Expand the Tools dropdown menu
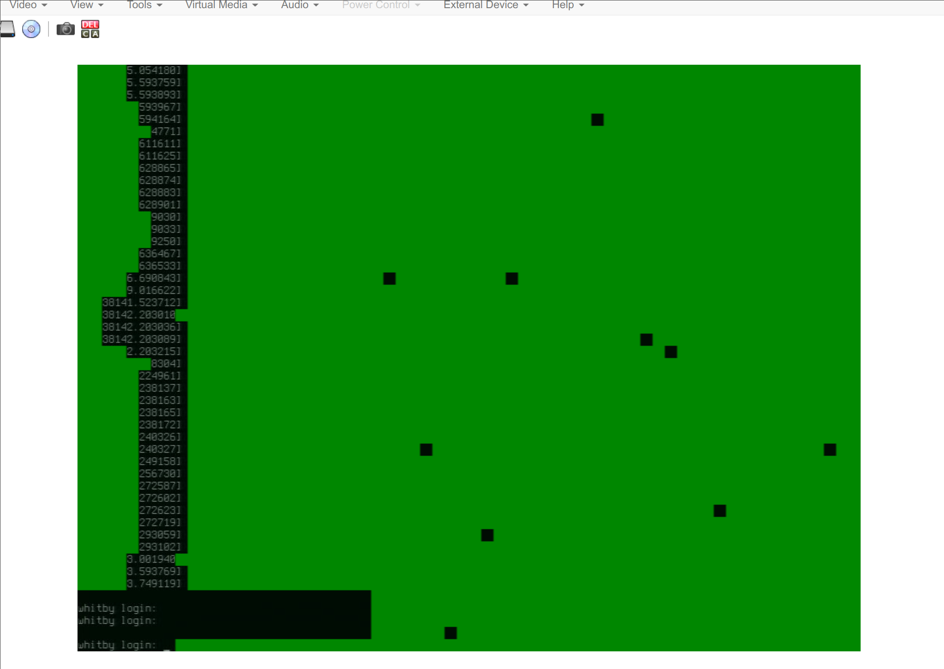 142,5
